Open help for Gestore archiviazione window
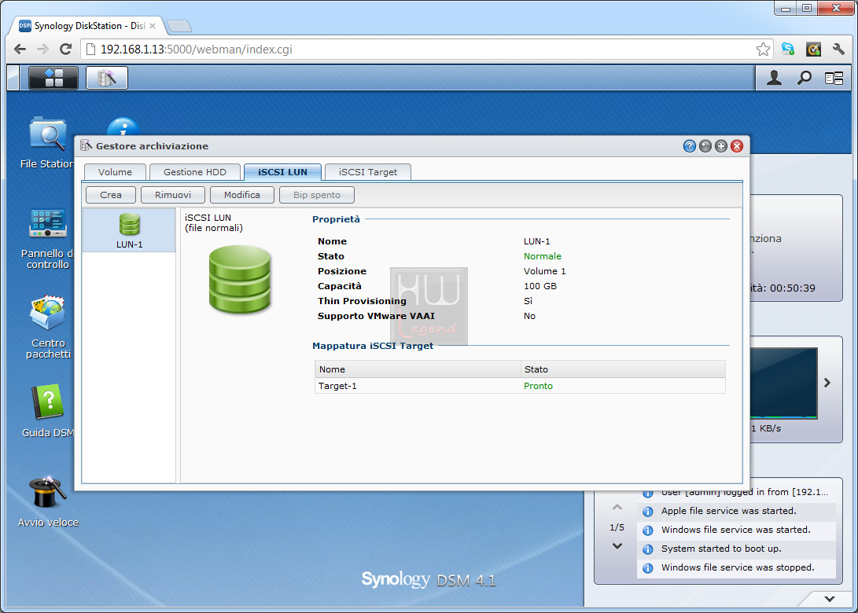This screenshot has width=858, height=613. tap(690, 146)
